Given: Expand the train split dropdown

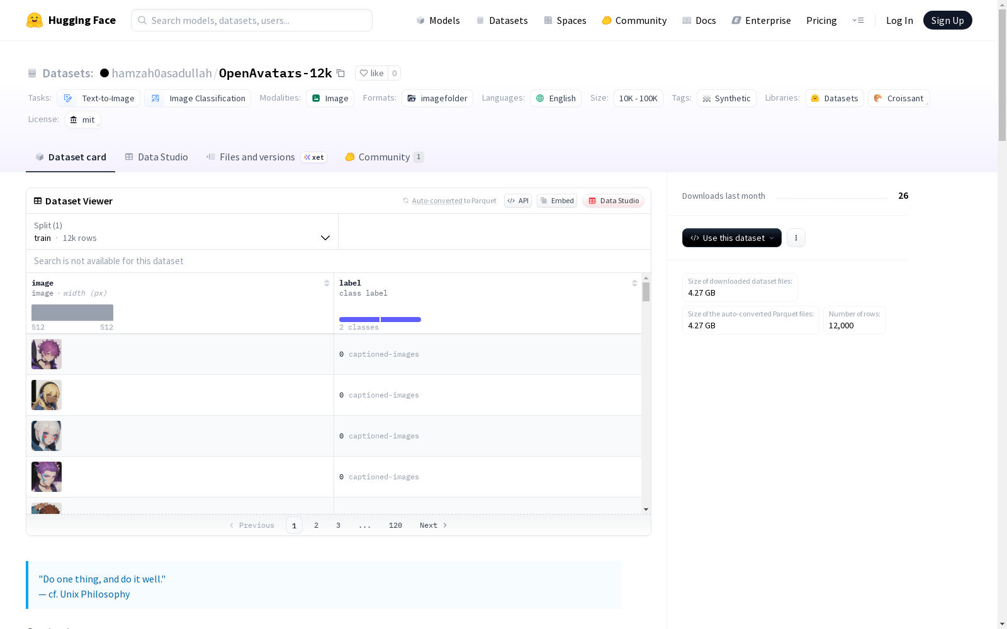Looking at the screenshot, I should click(x=182, y=231).
